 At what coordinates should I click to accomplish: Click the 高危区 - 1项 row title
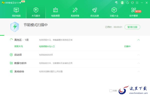tap(21, 40)
